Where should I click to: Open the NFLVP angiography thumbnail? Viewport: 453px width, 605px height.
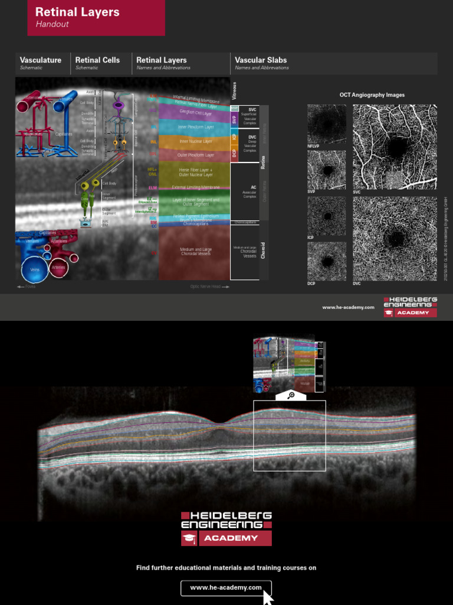coord(327,124)
